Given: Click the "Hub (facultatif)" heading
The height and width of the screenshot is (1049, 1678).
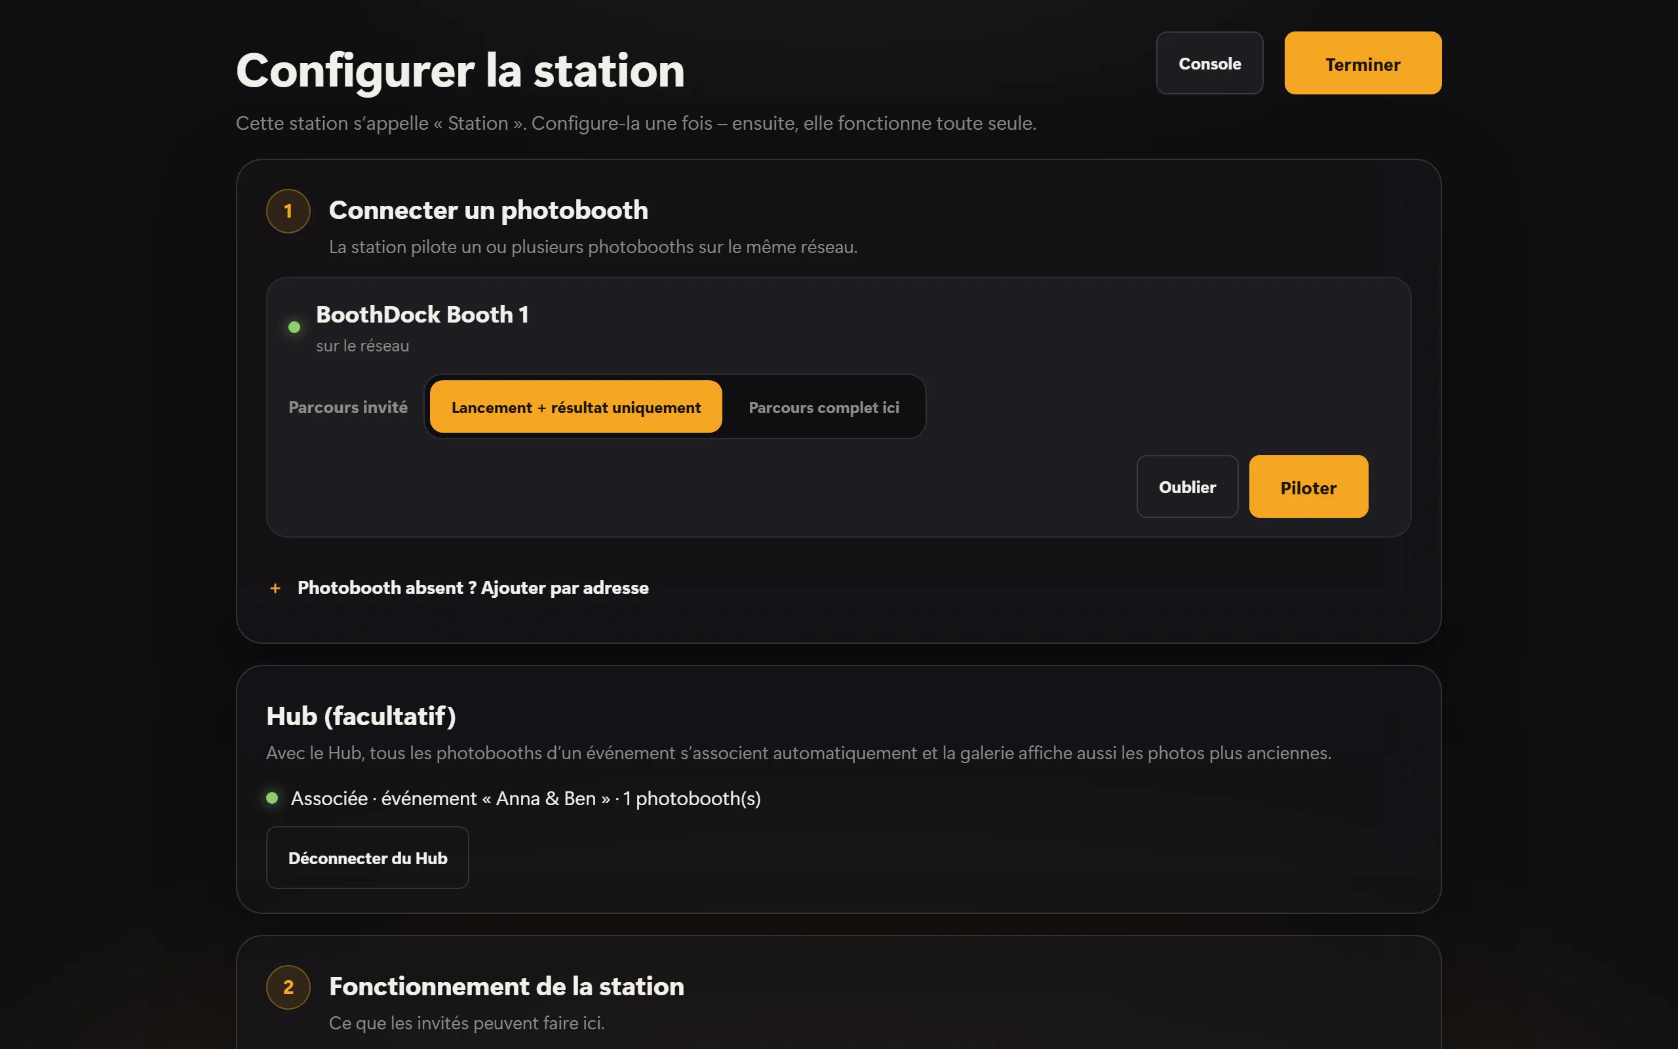Looking at the screenshot, I should (361, 716).
